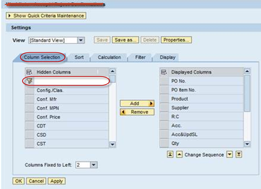The image size is (261, 189).
Task: Select Conf. Price hidden column
Action: coord(71,117)
